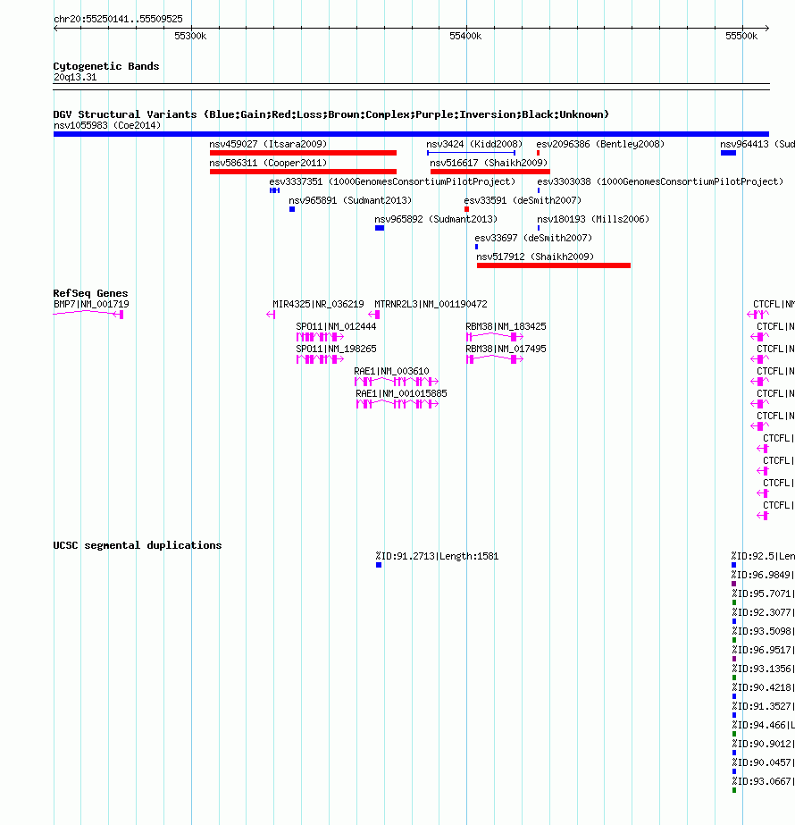Open the esv3337351 1000Genomes variant label

click(x=392, y=181)
